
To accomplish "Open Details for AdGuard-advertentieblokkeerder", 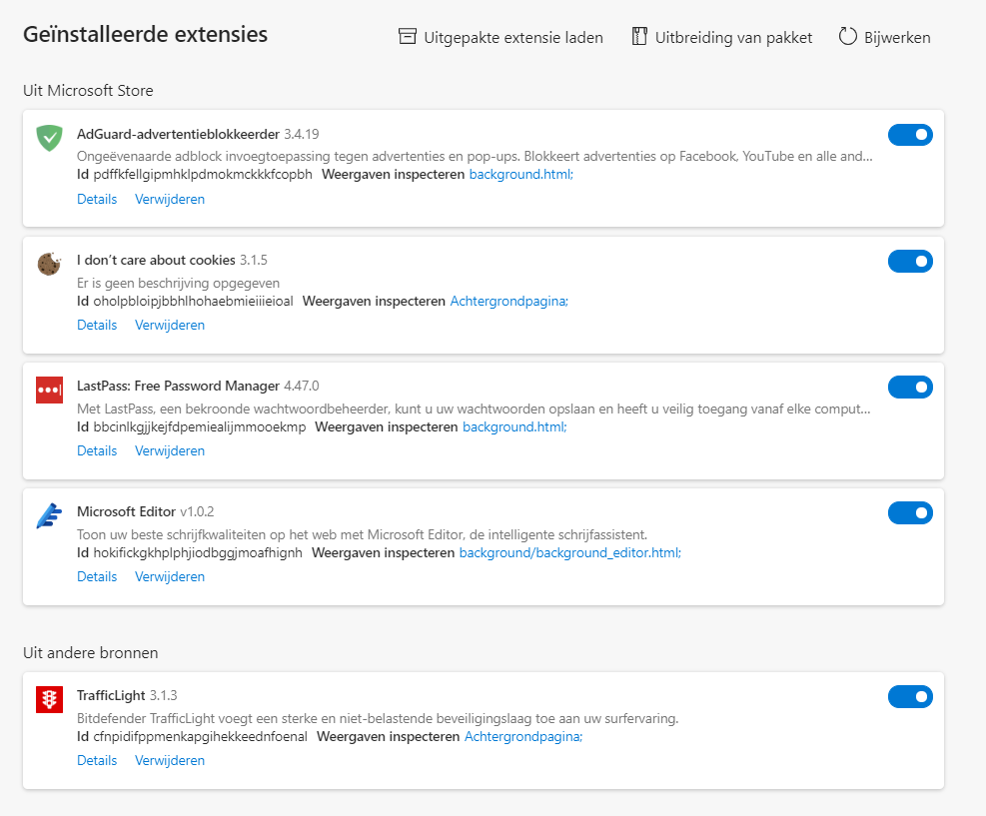I will (97, 199).
